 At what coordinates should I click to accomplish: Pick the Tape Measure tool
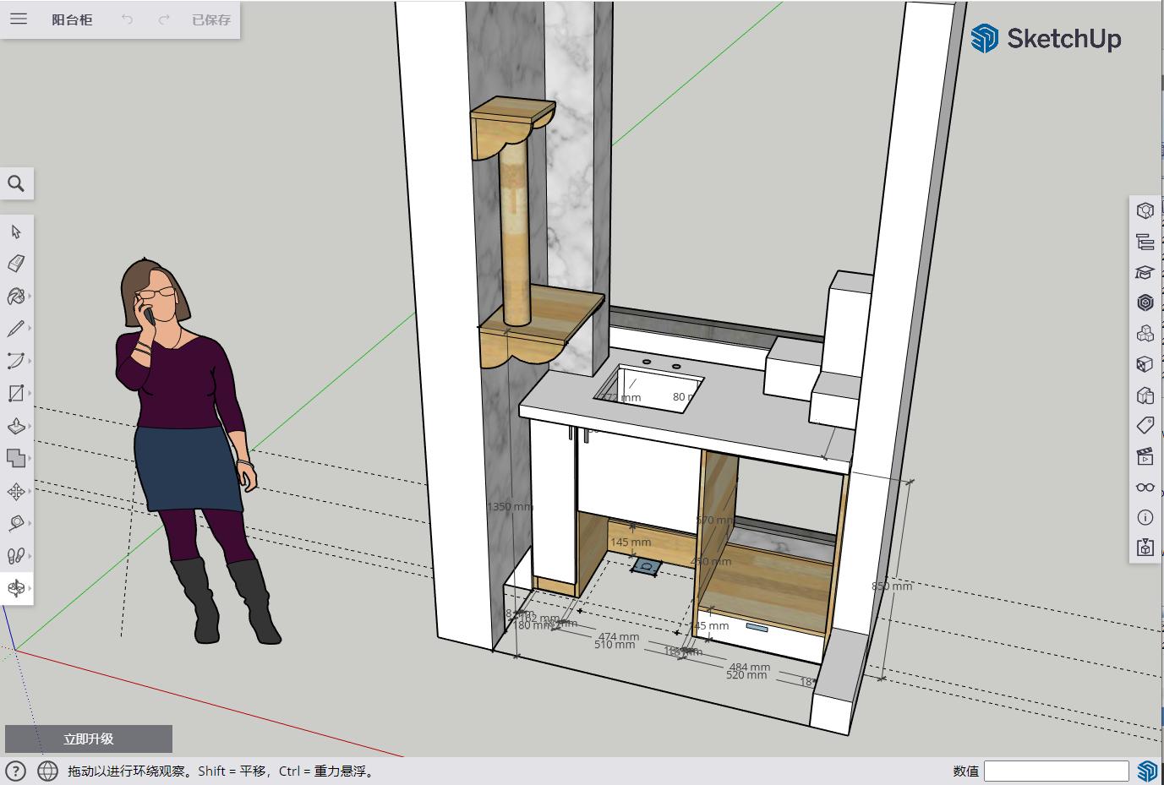point(16,523)
